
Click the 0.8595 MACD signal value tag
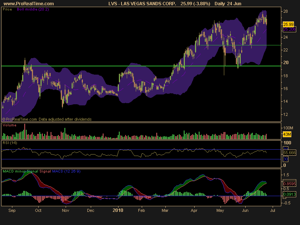289,184
